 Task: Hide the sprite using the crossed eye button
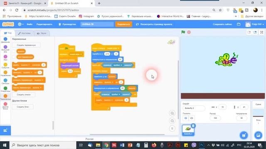click(192, 118)
